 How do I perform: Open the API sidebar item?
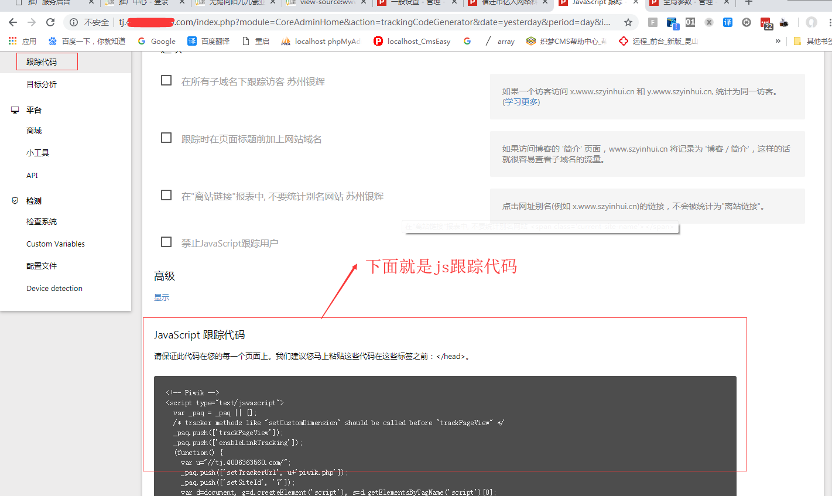[32, 175]
